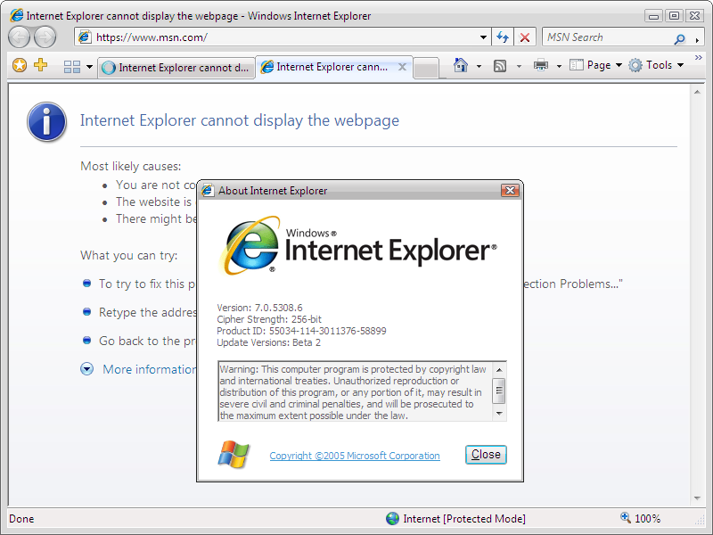Click the Refresh page icon

point(503,37)
